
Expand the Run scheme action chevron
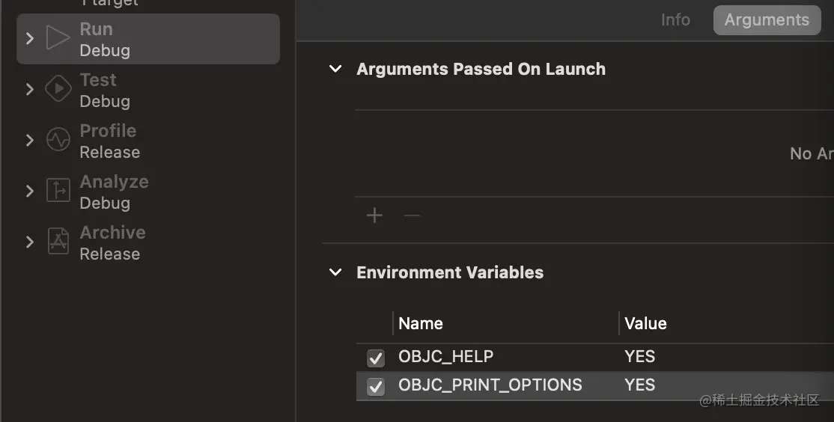30,38
